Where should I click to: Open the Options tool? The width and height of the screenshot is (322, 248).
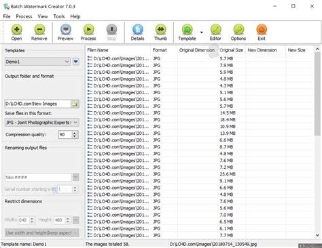click(238, 33)
